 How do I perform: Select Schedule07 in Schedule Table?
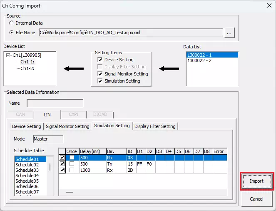[x=31, y=192]
